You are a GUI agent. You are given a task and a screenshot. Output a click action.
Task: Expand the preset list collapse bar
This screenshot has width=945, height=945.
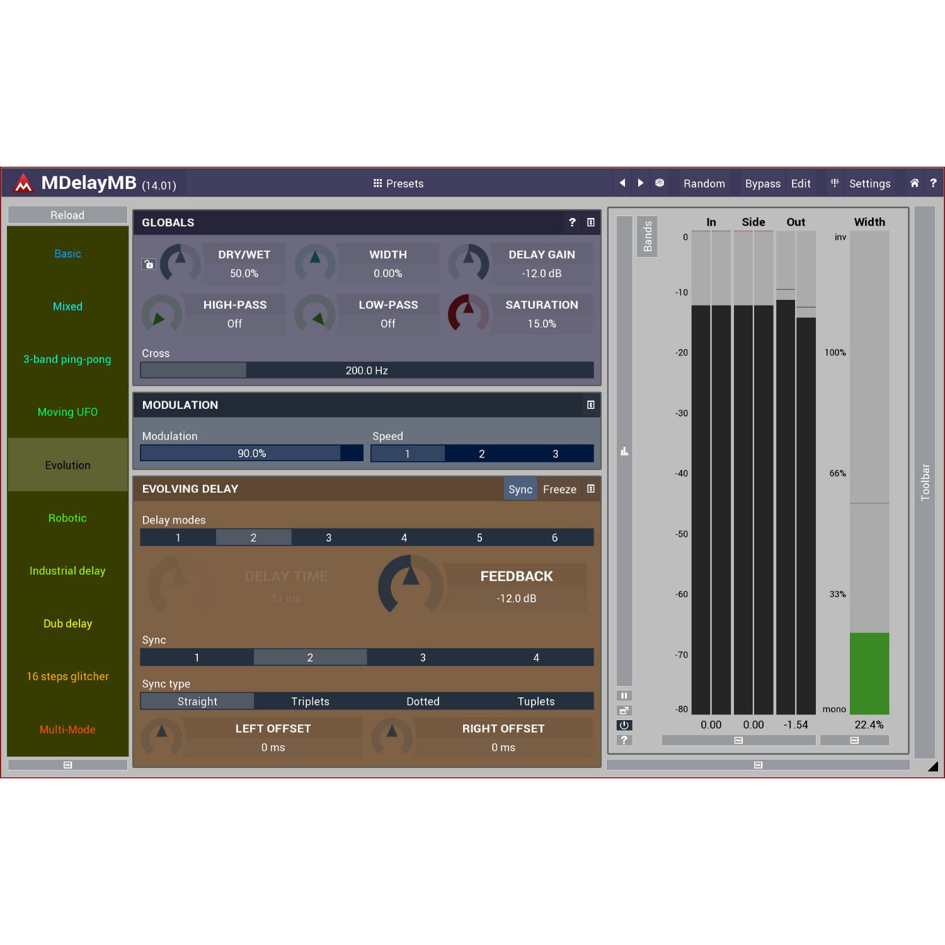tap(67, 765)
